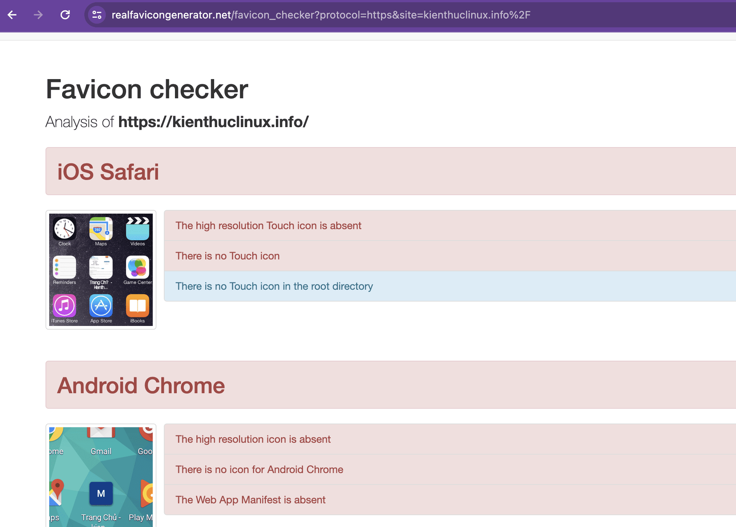Click the App Store icon
The width and height of the screenshot is (736, 527).
click(101, 306)
